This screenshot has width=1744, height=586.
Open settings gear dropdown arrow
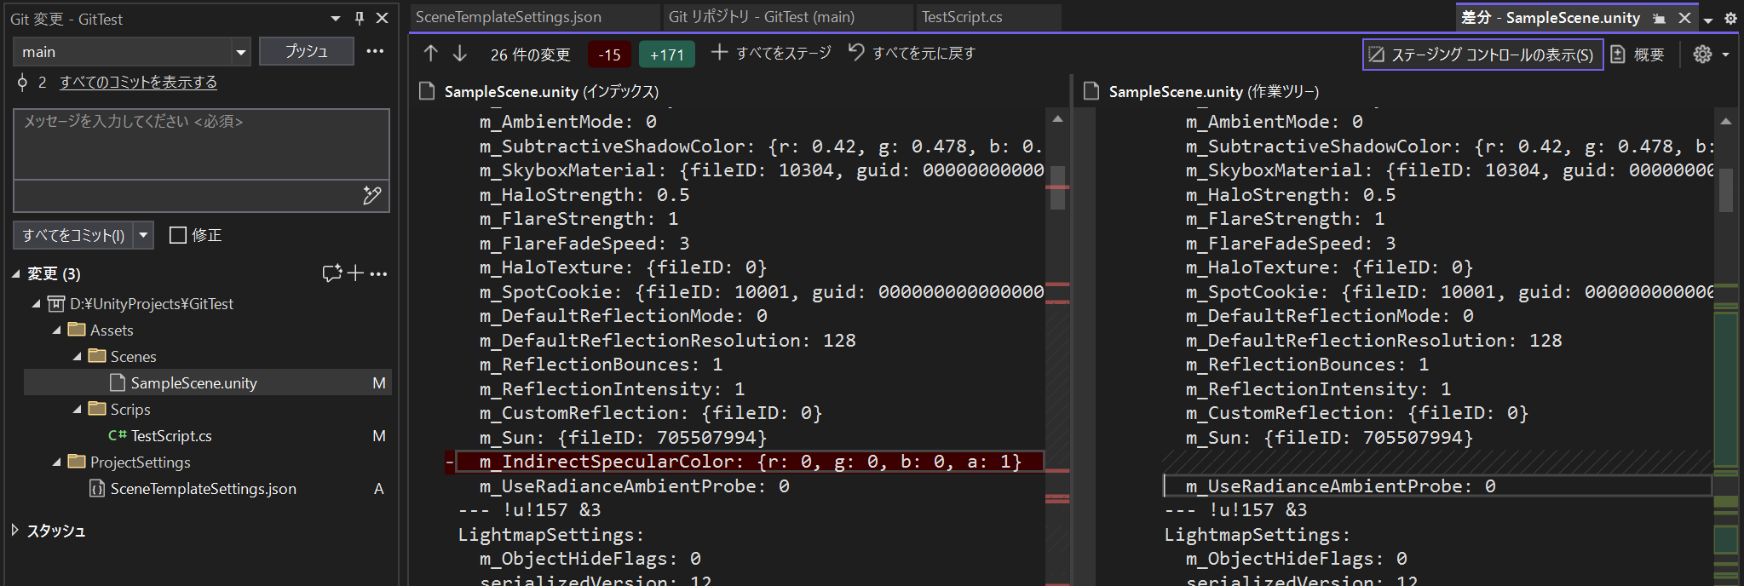(x=1725, y=55)
